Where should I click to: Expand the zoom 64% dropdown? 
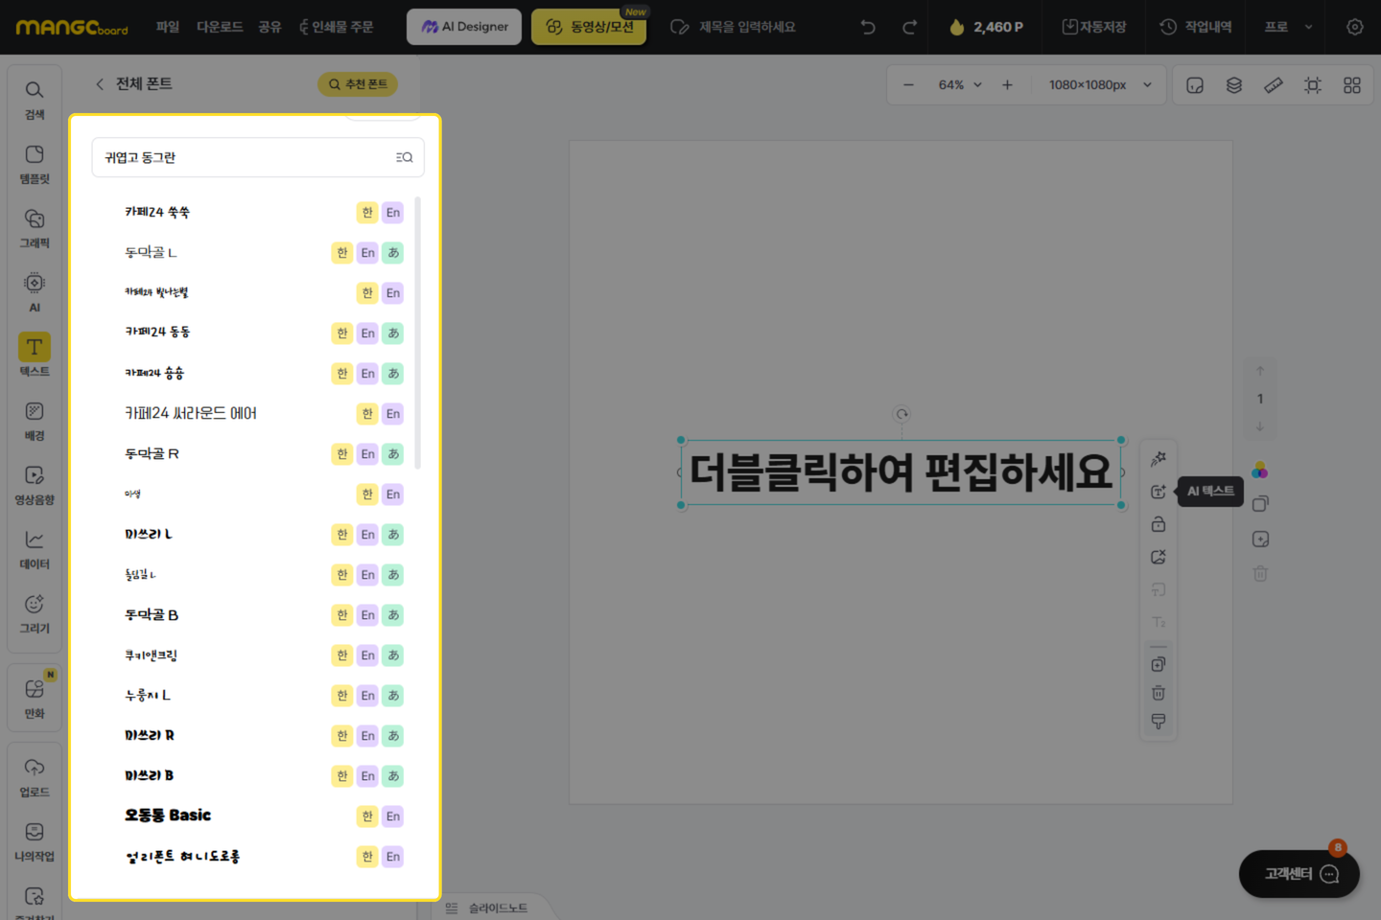pos(960,85)
